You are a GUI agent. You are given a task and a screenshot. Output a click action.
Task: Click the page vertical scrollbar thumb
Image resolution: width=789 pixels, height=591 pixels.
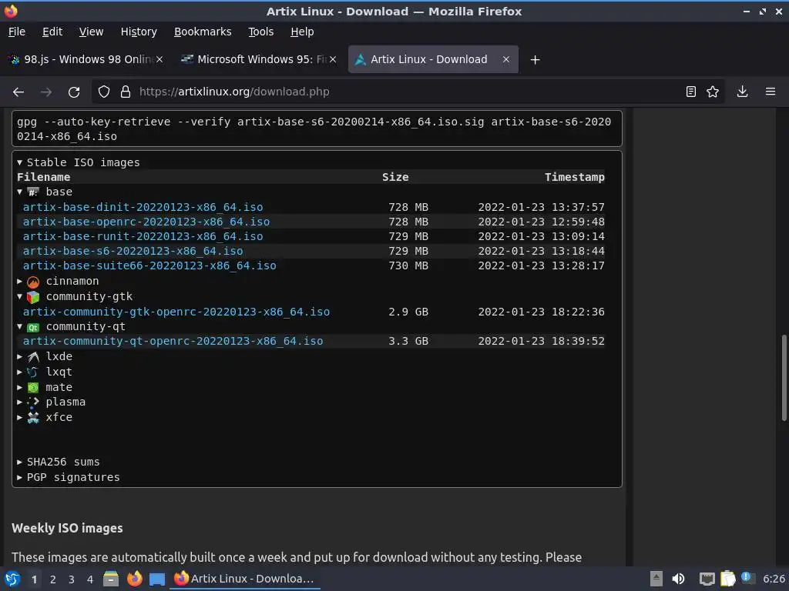(x=784, y=377)
